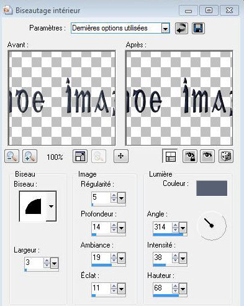Click in the Intensité value field
This screenshot has width=244, height=306.
click(163, 257)
